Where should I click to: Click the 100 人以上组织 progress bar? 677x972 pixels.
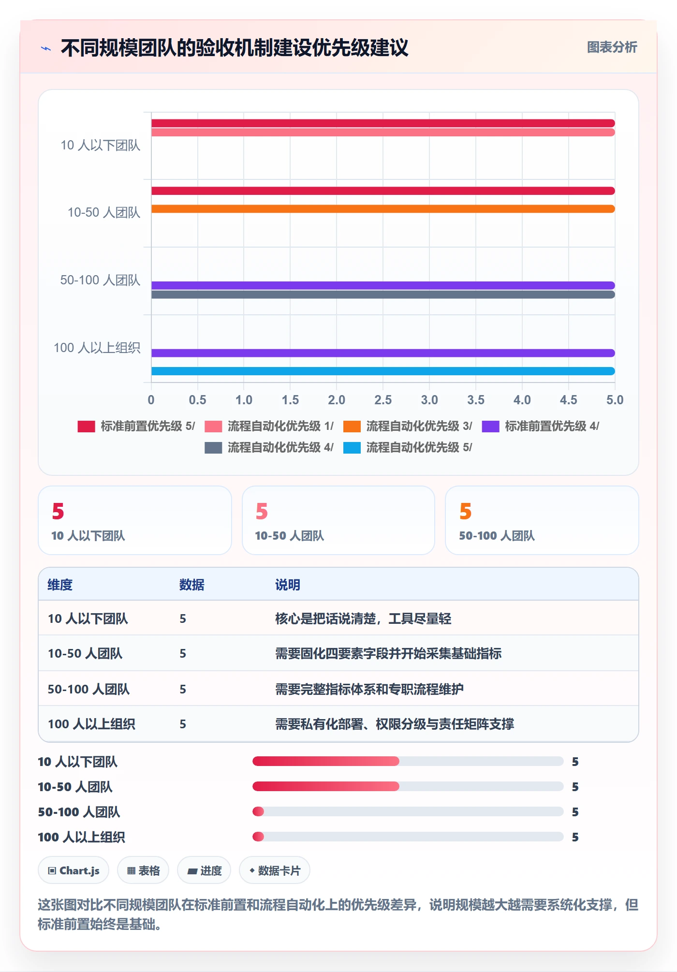point(408,837)
